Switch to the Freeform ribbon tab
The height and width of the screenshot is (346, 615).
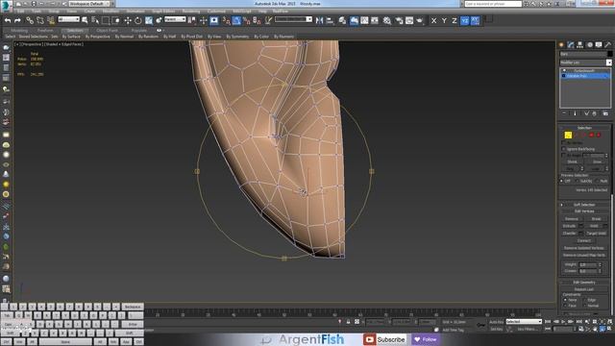(x=45, y=30)
